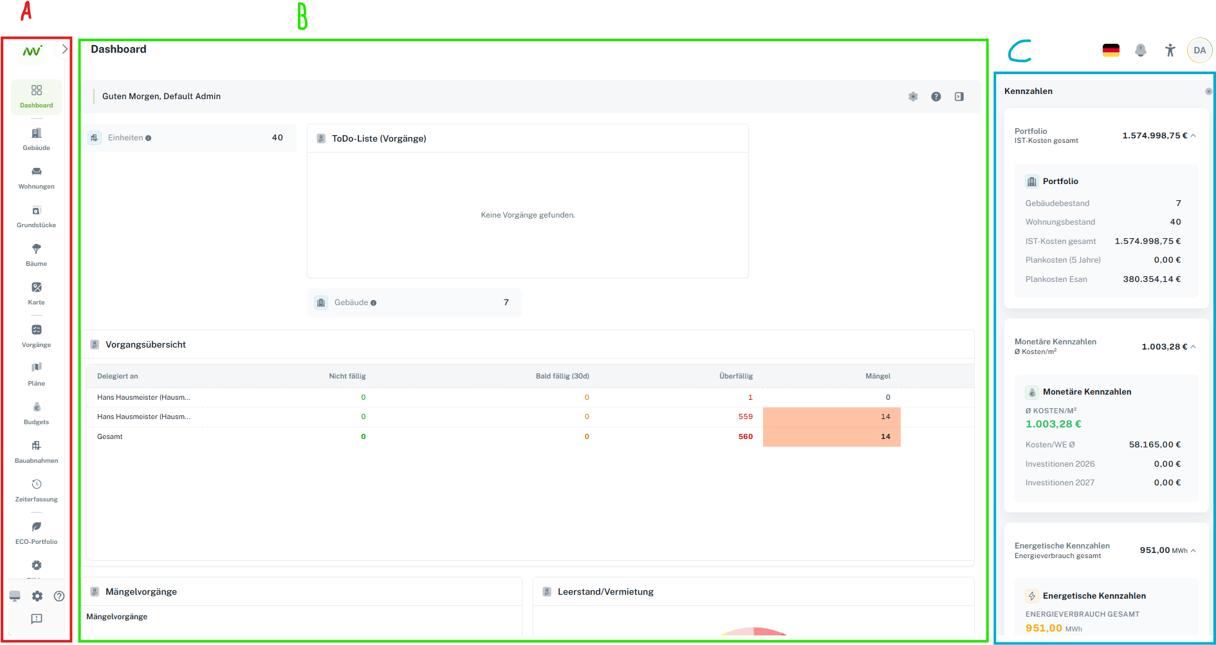Click the Dashboard page title
The image size is (1216, 645).
(118, 50)
